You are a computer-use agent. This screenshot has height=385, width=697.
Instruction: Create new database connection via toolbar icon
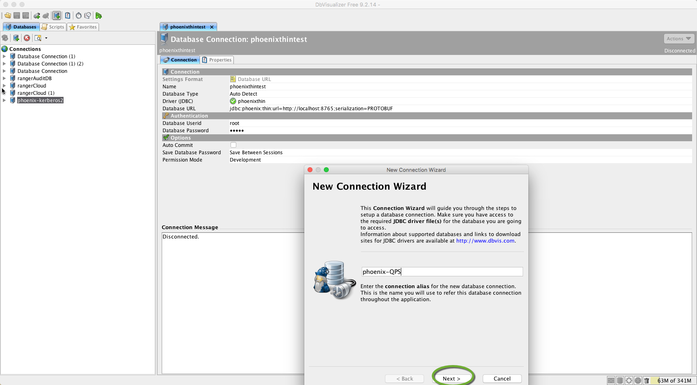point(57,15)
